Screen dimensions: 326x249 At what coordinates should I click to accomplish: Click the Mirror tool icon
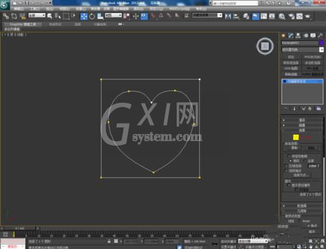(228, 16)
